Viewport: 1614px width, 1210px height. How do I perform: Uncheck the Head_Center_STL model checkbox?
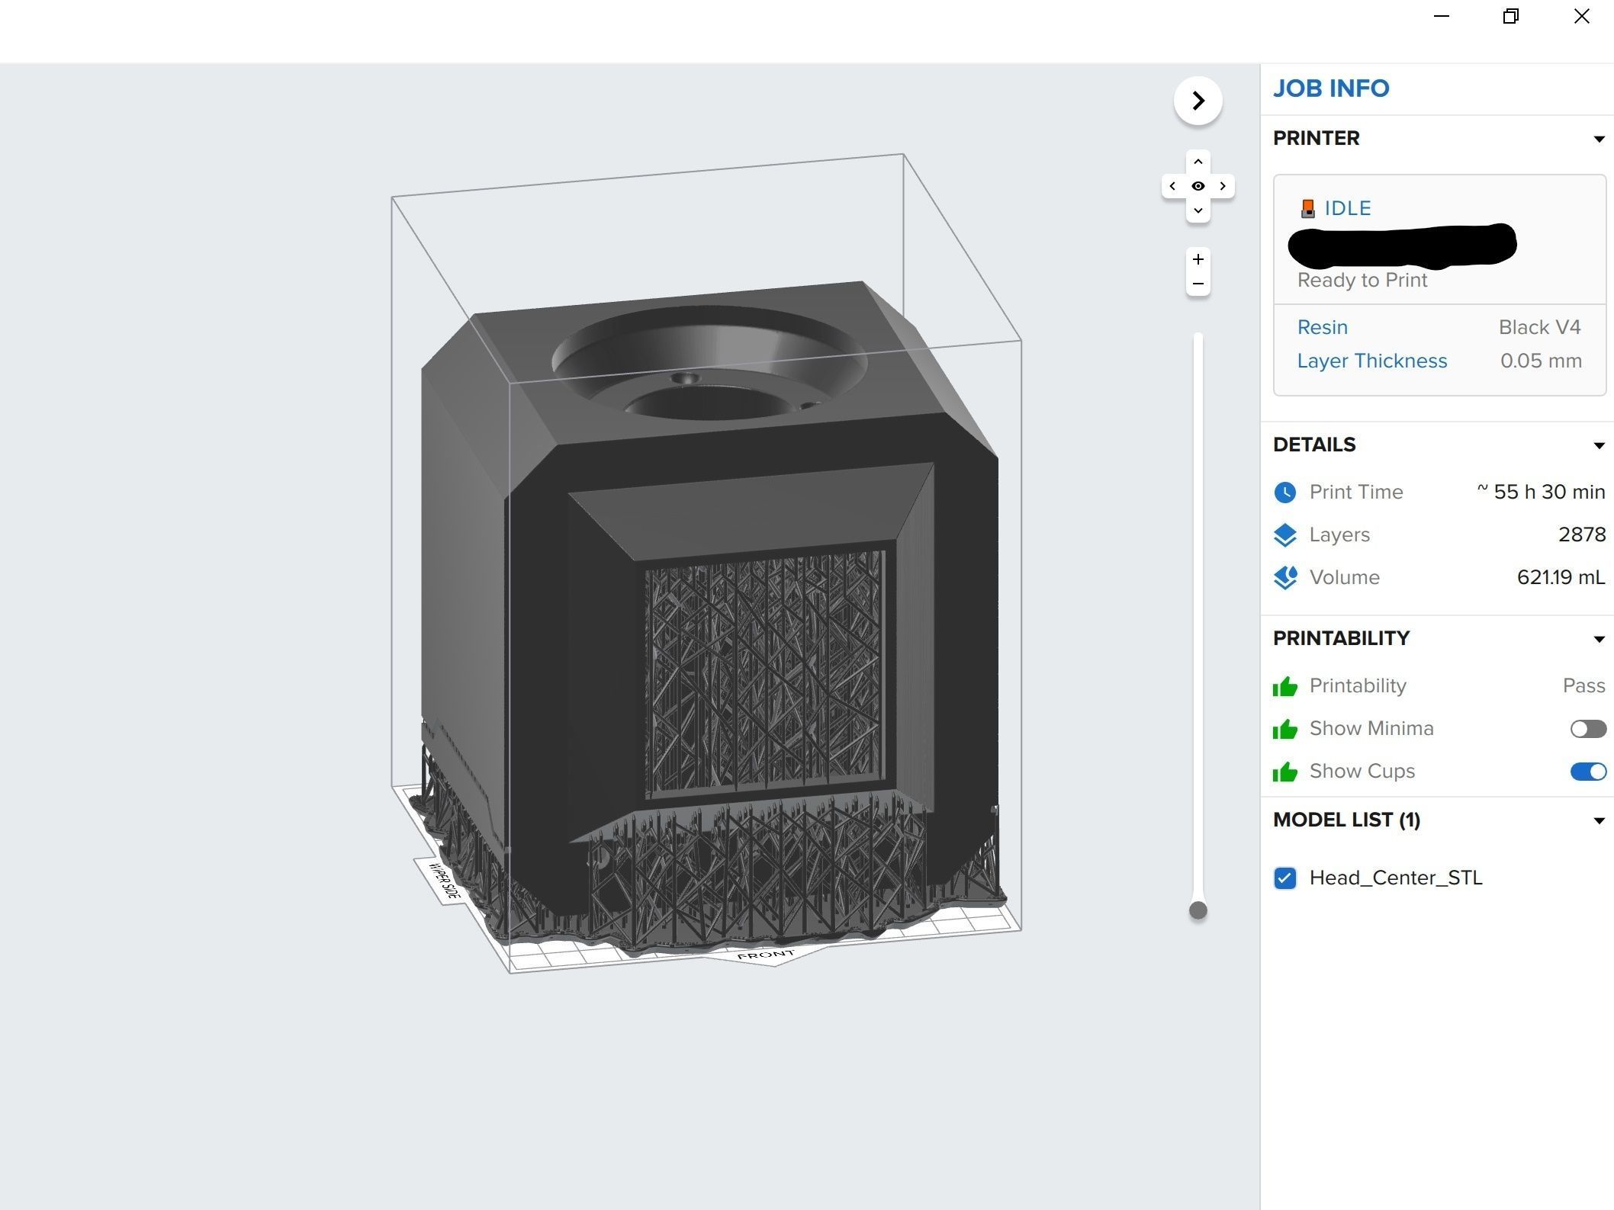pos(1284,878)
